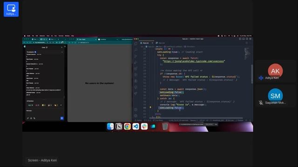Click Aditya Keri AK participant avatar
The height and width of the screenshot is (167, 298).
pyautogui.click(x=275, y=71)
